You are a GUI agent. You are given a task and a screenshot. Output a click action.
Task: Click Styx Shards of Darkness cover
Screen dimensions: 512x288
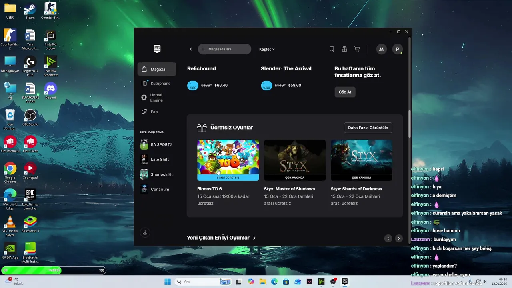(362, 157)
